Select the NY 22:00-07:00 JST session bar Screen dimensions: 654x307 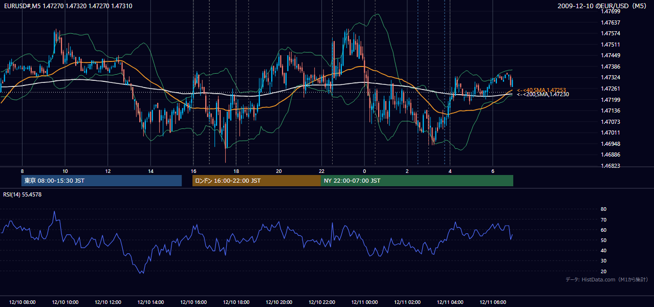pos(417,181)
